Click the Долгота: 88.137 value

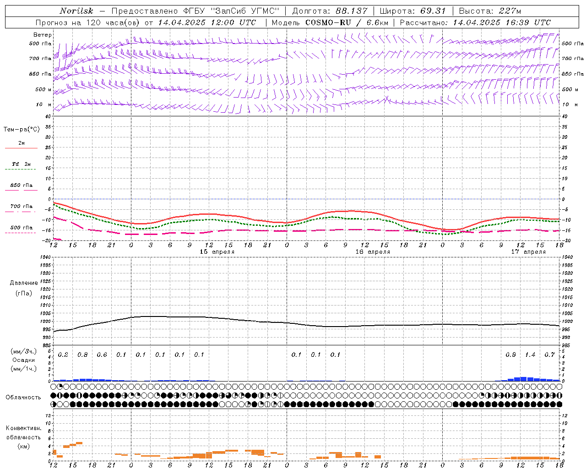tap(330, 11)
